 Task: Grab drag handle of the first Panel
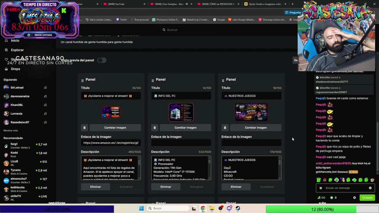82,80
